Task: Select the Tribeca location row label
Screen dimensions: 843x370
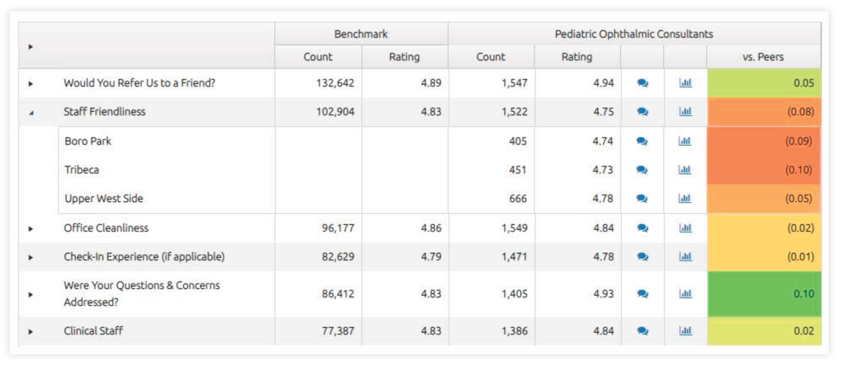Action: [82, 170]
